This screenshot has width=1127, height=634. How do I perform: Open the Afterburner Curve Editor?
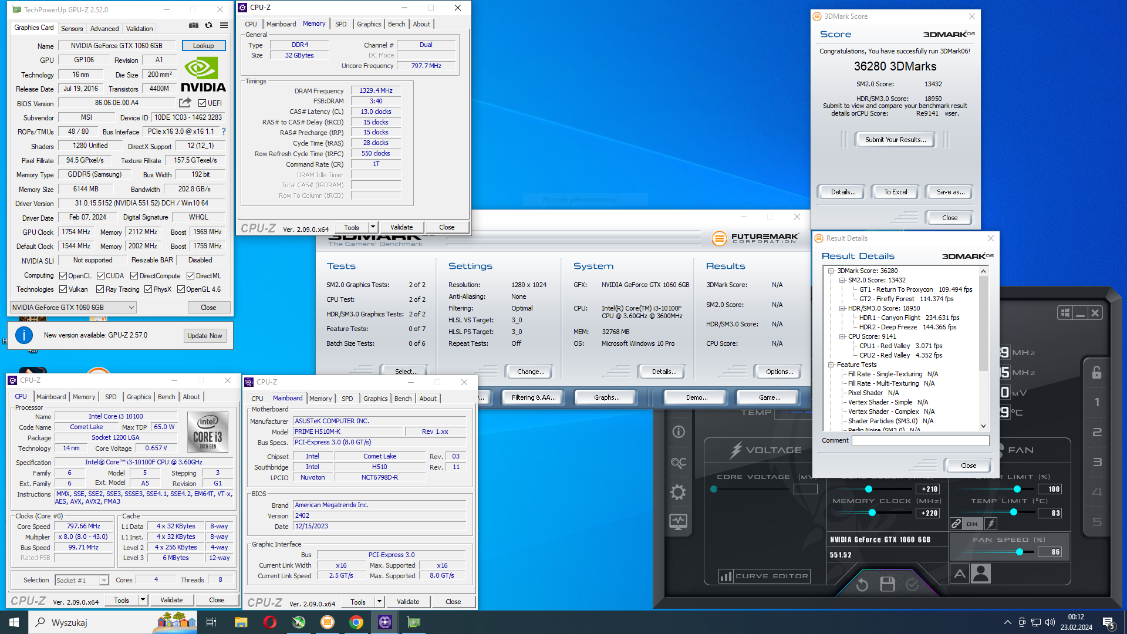[764, 576]
